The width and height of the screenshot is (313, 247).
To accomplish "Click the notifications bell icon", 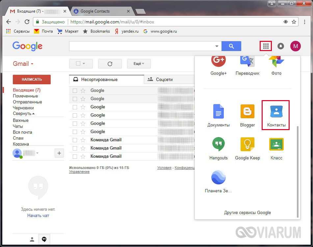I will [x=281, y=46].
